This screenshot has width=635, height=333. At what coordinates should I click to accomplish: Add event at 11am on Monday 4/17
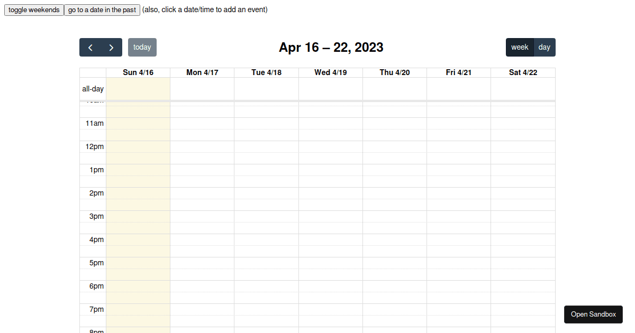coord(202,124)
